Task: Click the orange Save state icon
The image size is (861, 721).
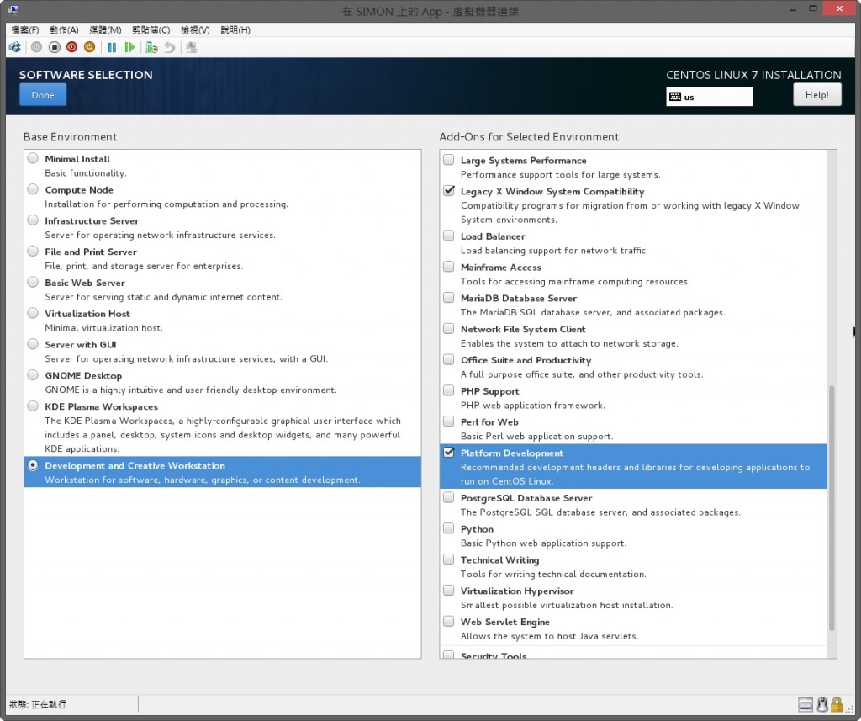Action: 89,47
